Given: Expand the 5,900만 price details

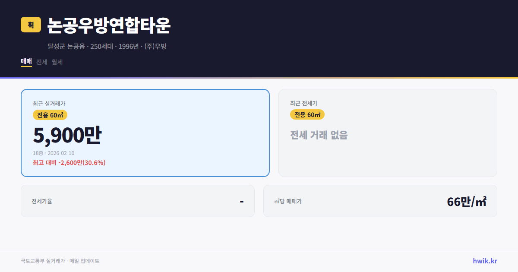Looking at the screenshot, I should coord(67,134).
